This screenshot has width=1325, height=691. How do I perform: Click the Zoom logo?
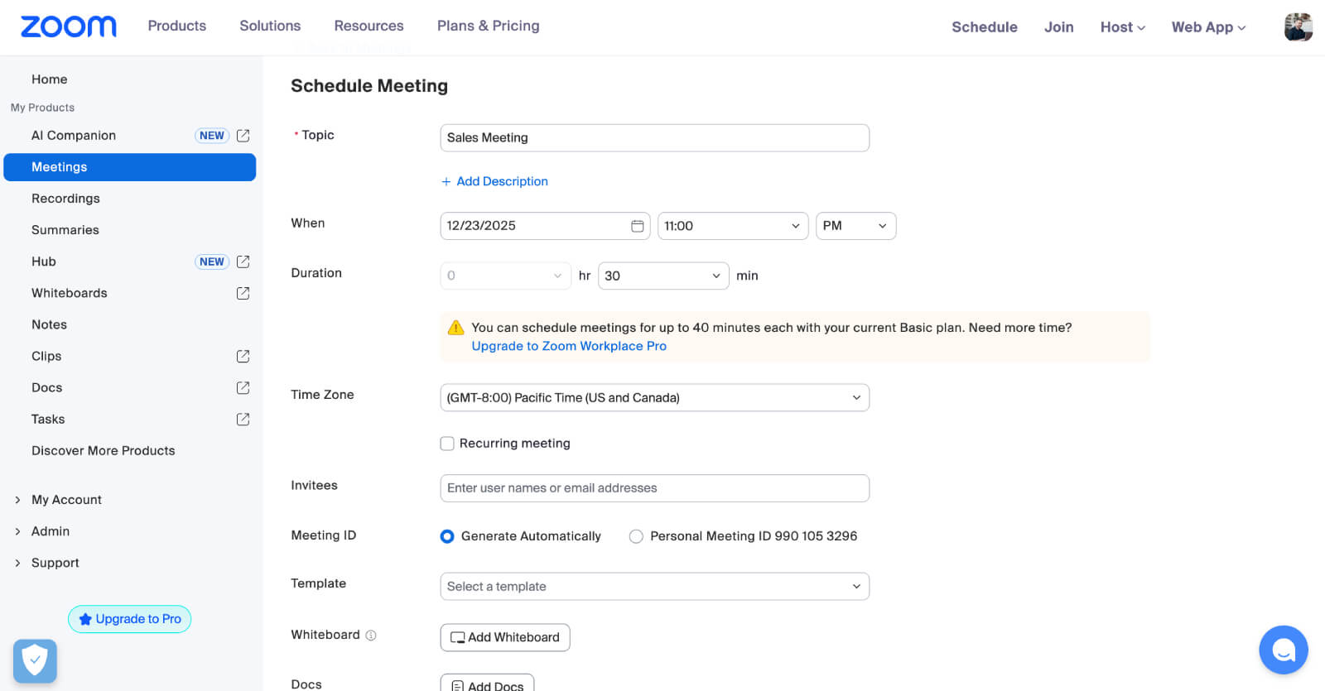coord(68,26)
